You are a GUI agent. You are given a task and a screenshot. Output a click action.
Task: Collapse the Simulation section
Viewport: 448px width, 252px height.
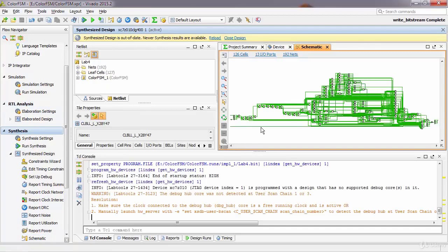point(4,77)
